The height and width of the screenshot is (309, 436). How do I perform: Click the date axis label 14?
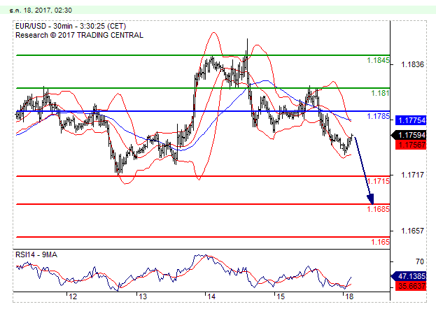point(211,297)
